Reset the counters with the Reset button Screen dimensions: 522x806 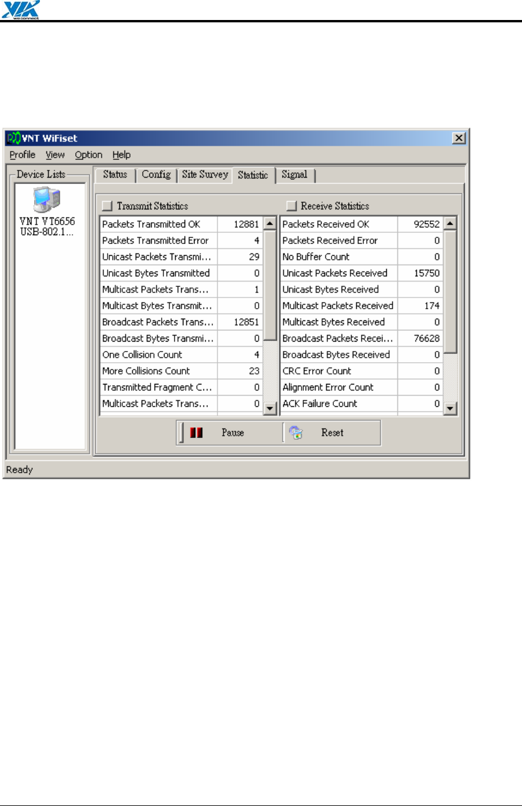[330, 433]
